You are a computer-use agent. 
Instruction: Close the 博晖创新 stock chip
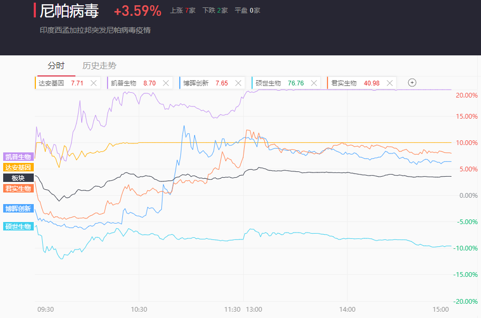(x=238, y=83)
